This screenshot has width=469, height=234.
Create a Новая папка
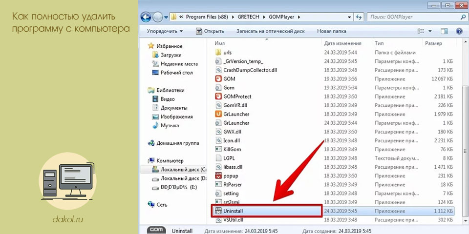[x=331, y=31]
